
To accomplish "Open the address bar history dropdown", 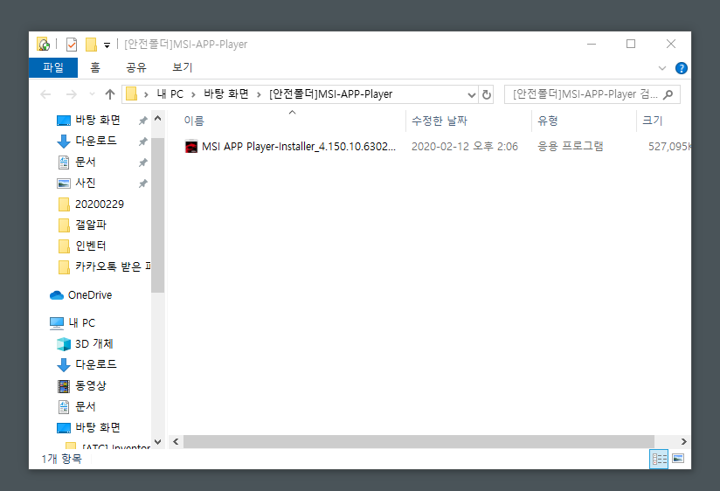I will (x=472, y=94).
